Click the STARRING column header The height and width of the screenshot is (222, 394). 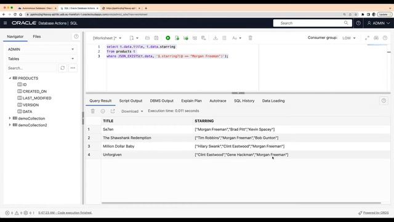pos(204,121)
